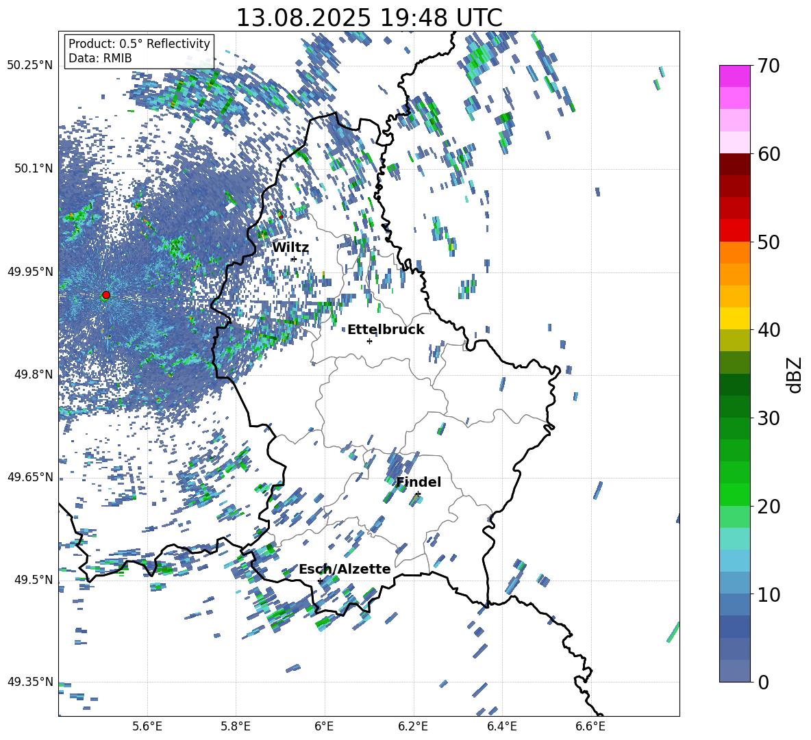Click the Findel station label

point(419,482)
